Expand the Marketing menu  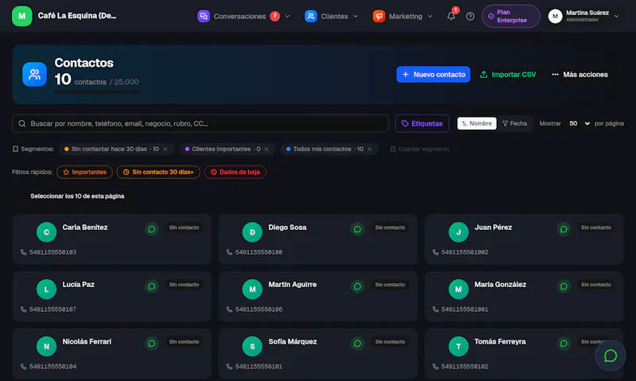pos(430,16)
